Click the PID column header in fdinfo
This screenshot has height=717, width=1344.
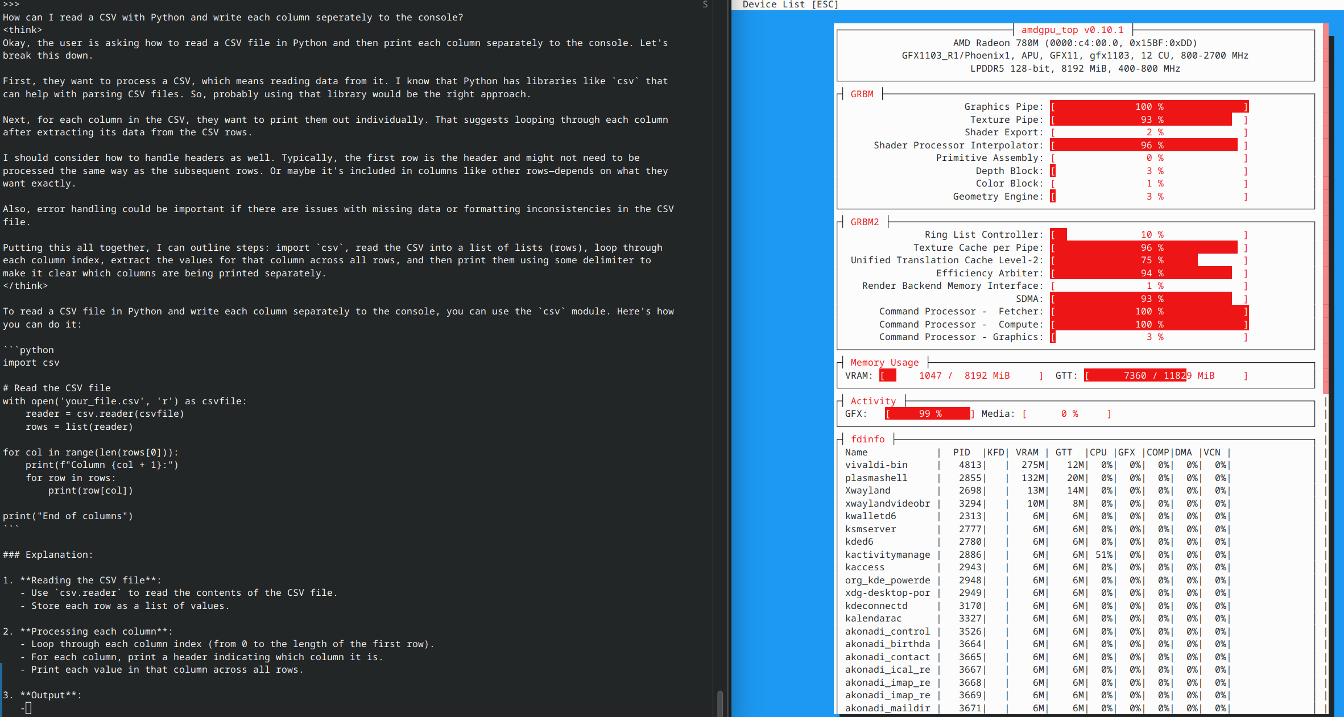pyautogui.click(x=961, y=453)
